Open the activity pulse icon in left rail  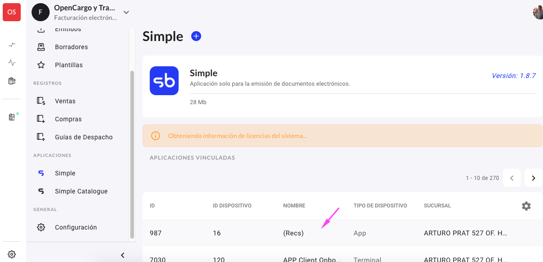coord(12,63)
